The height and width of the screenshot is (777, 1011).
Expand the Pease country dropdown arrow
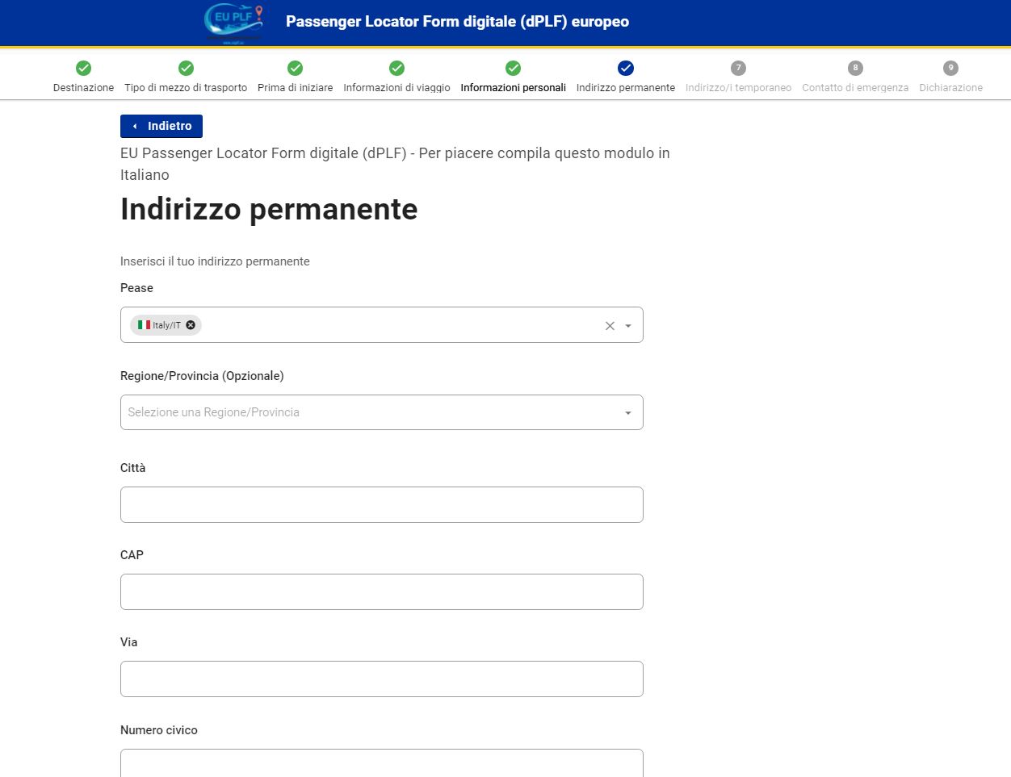click(628, 326)
